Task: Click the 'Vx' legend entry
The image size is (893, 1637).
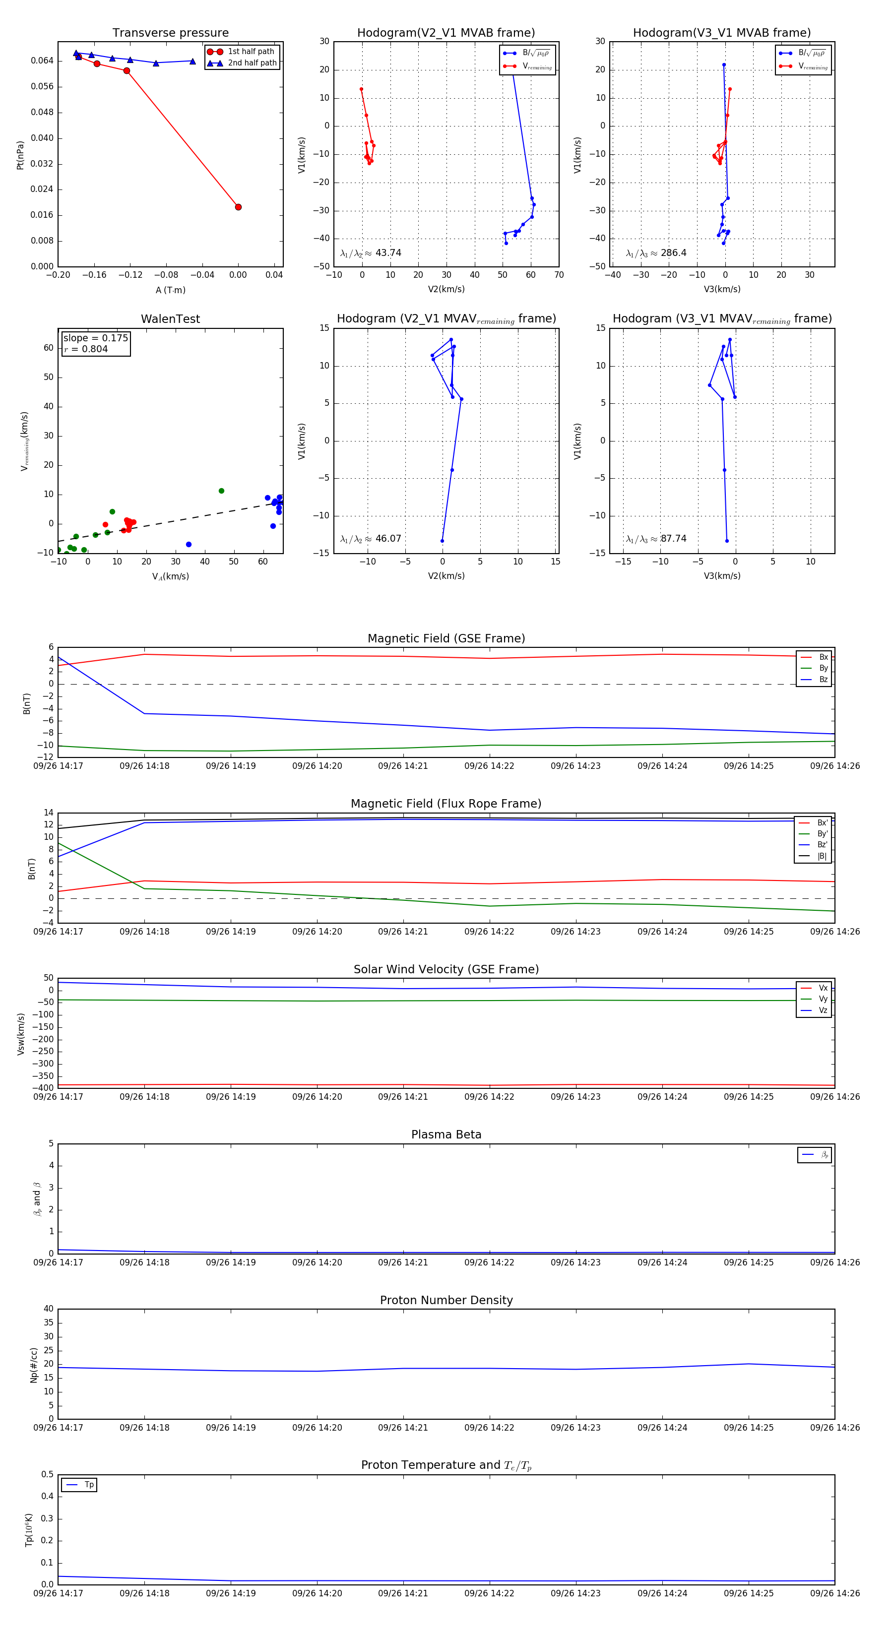Action: (814, 988)
